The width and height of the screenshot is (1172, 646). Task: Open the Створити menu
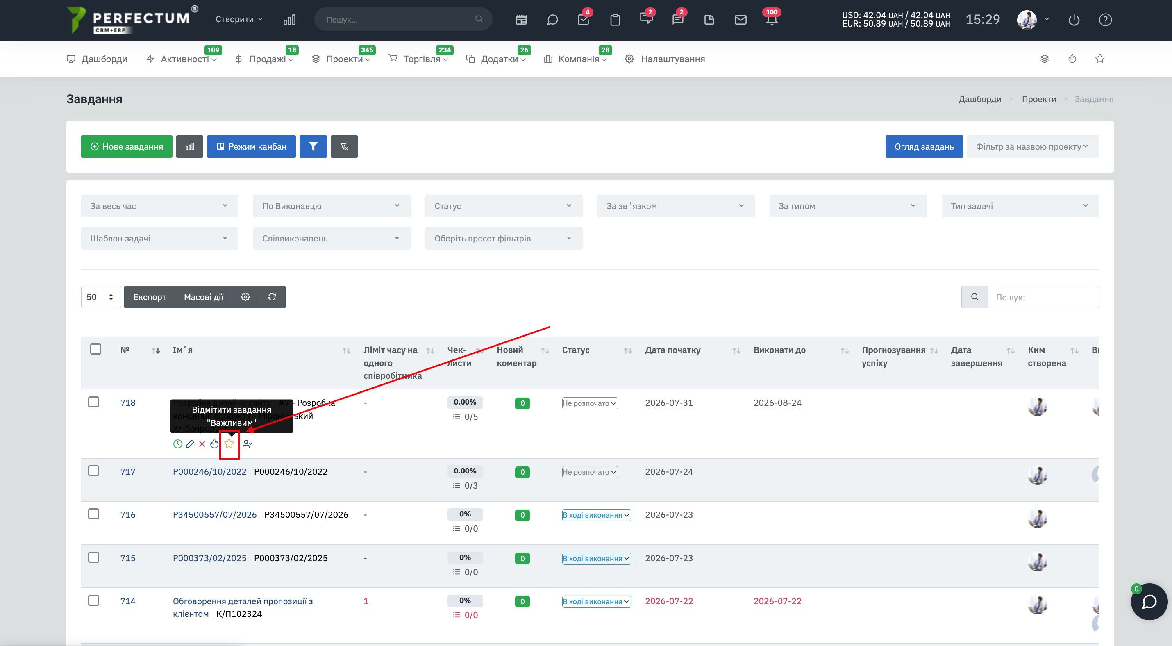tap(239, 19)
